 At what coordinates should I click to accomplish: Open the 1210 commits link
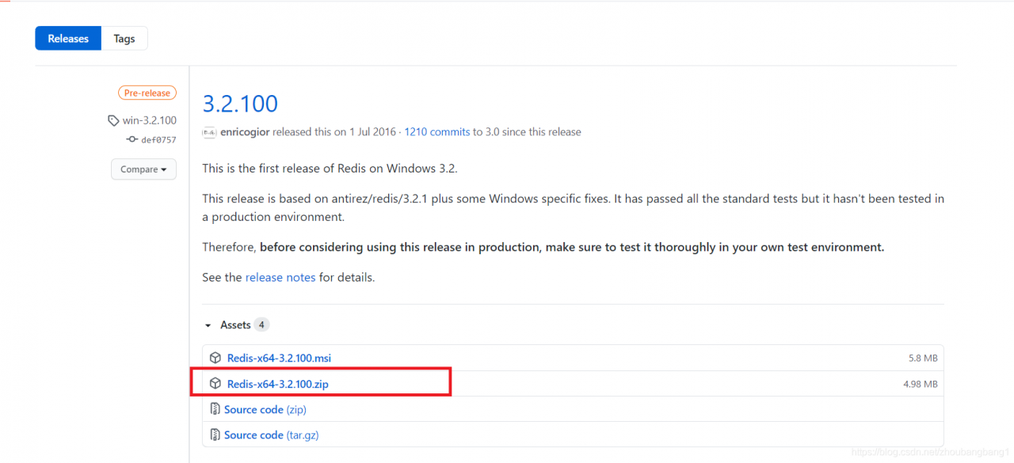(437, 132)
